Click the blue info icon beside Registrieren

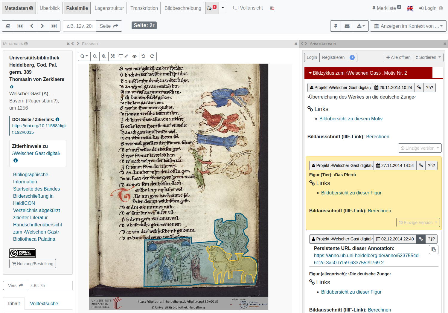click(352, 57)
